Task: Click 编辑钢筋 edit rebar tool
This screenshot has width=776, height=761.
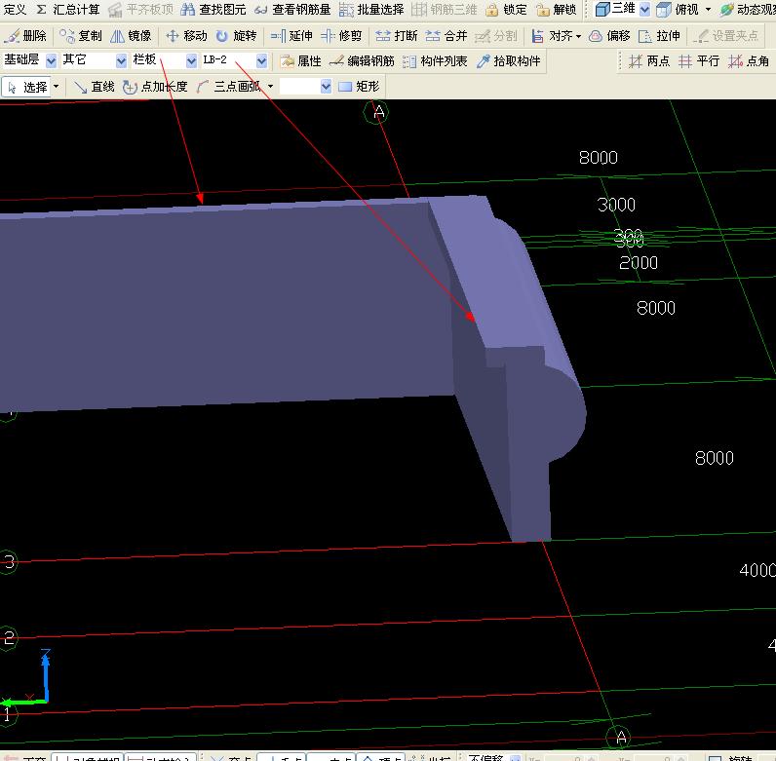Action: click(362, 60)
